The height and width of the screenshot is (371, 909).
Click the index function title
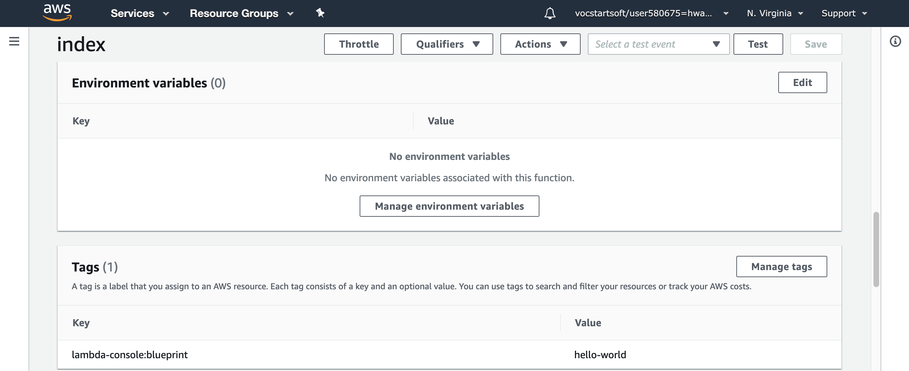click(81, 44)
